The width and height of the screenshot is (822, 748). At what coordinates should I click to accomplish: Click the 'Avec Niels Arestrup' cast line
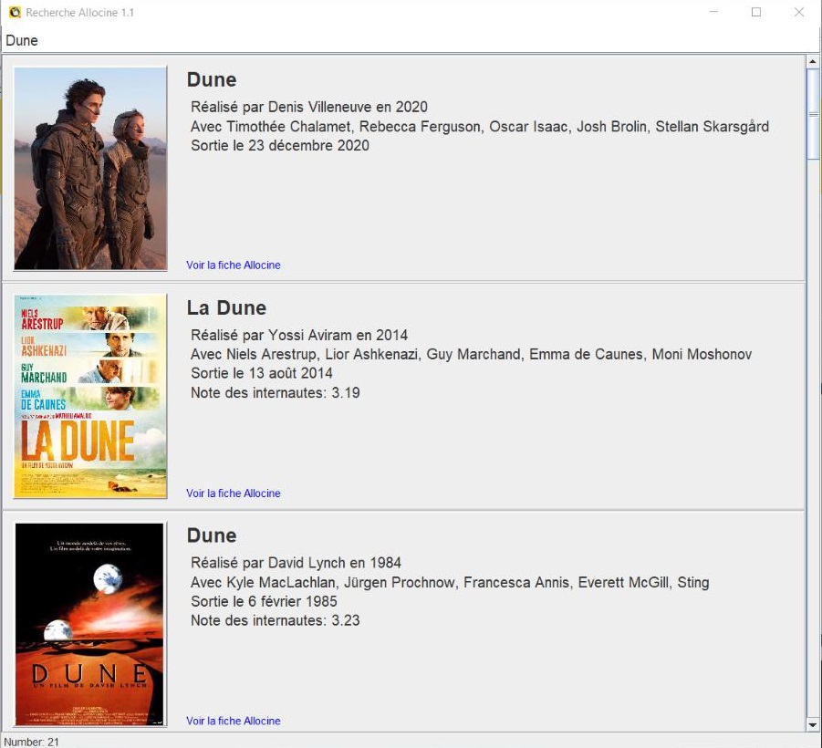click(x=472, y=354)
